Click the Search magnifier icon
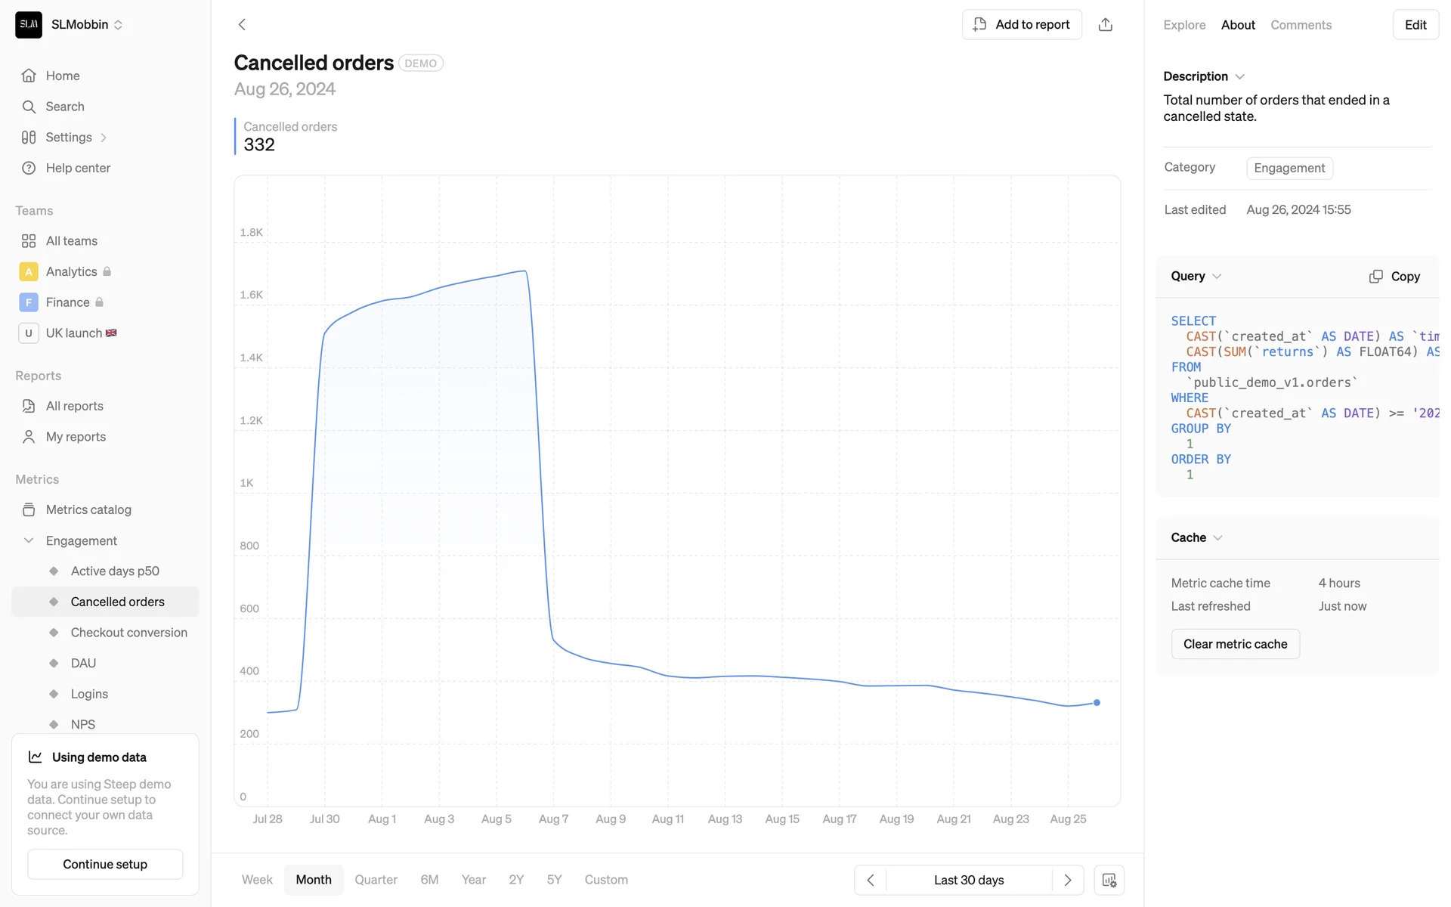 [29, 107]
